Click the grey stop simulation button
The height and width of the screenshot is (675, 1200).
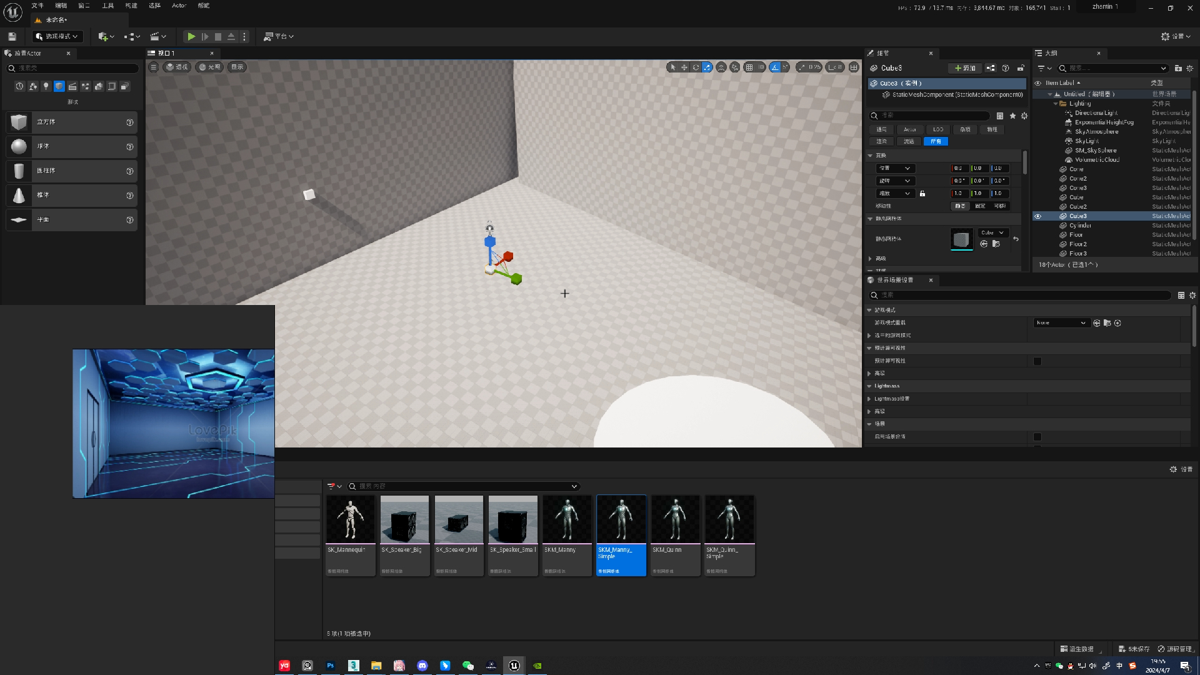click(217, 36)
